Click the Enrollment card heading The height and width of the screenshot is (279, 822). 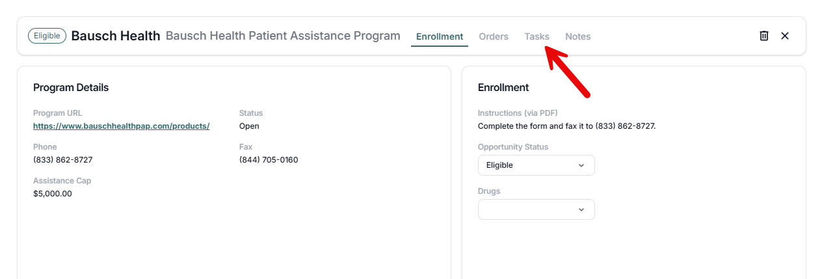[503, 88]
